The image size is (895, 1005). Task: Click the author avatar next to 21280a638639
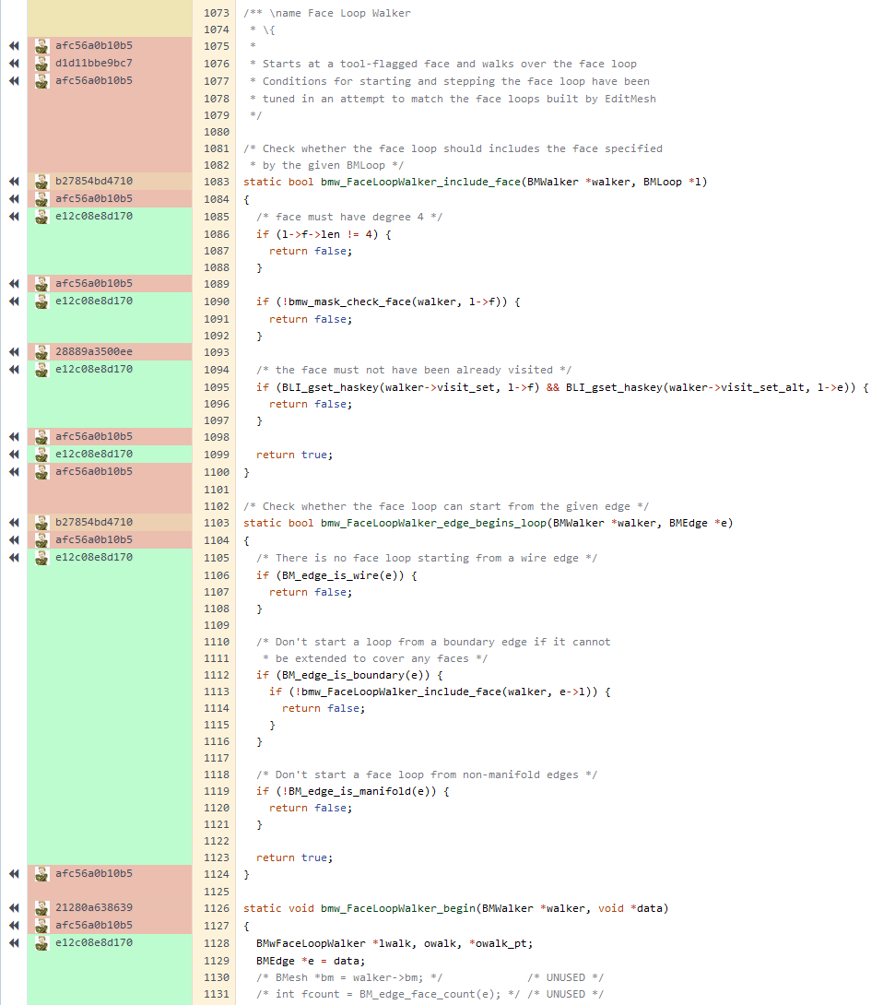point(42,907)
